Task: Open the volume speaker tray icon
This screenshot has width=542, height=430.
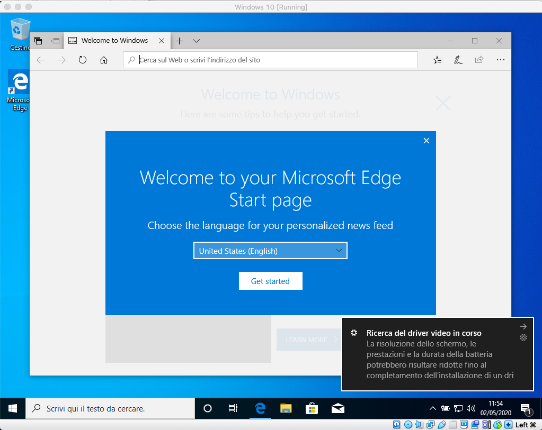Action: click(x=471, y=409)
